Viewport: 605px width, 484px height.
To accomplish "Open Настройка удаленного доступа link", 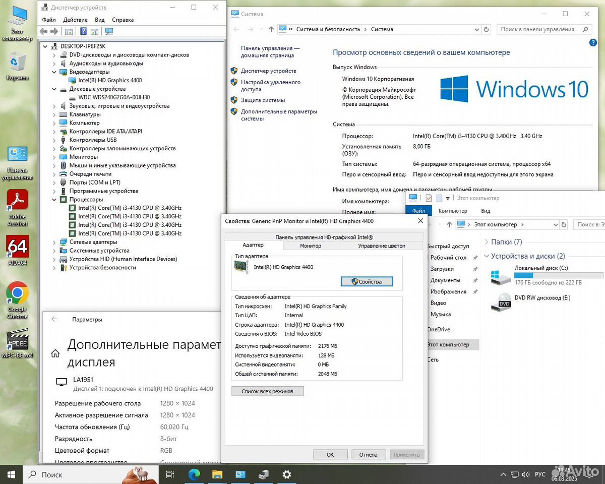I will [270, 86].
